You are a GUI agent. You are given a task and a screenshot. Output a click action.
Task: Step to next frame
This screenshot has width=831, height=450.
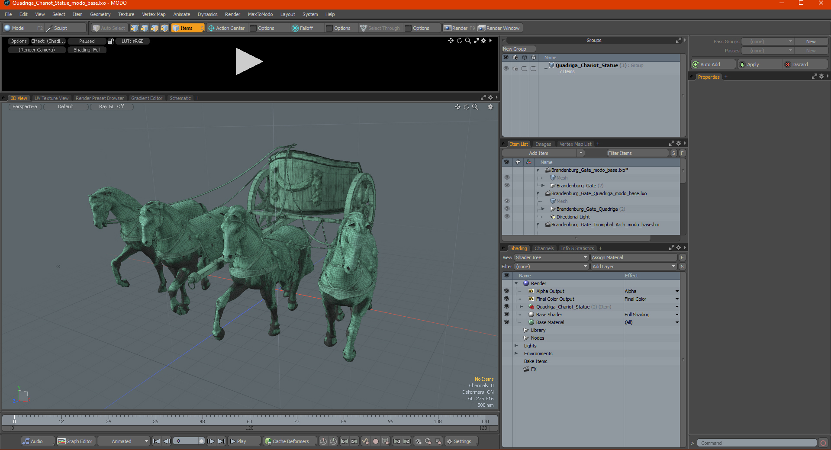tap(211, 441)
